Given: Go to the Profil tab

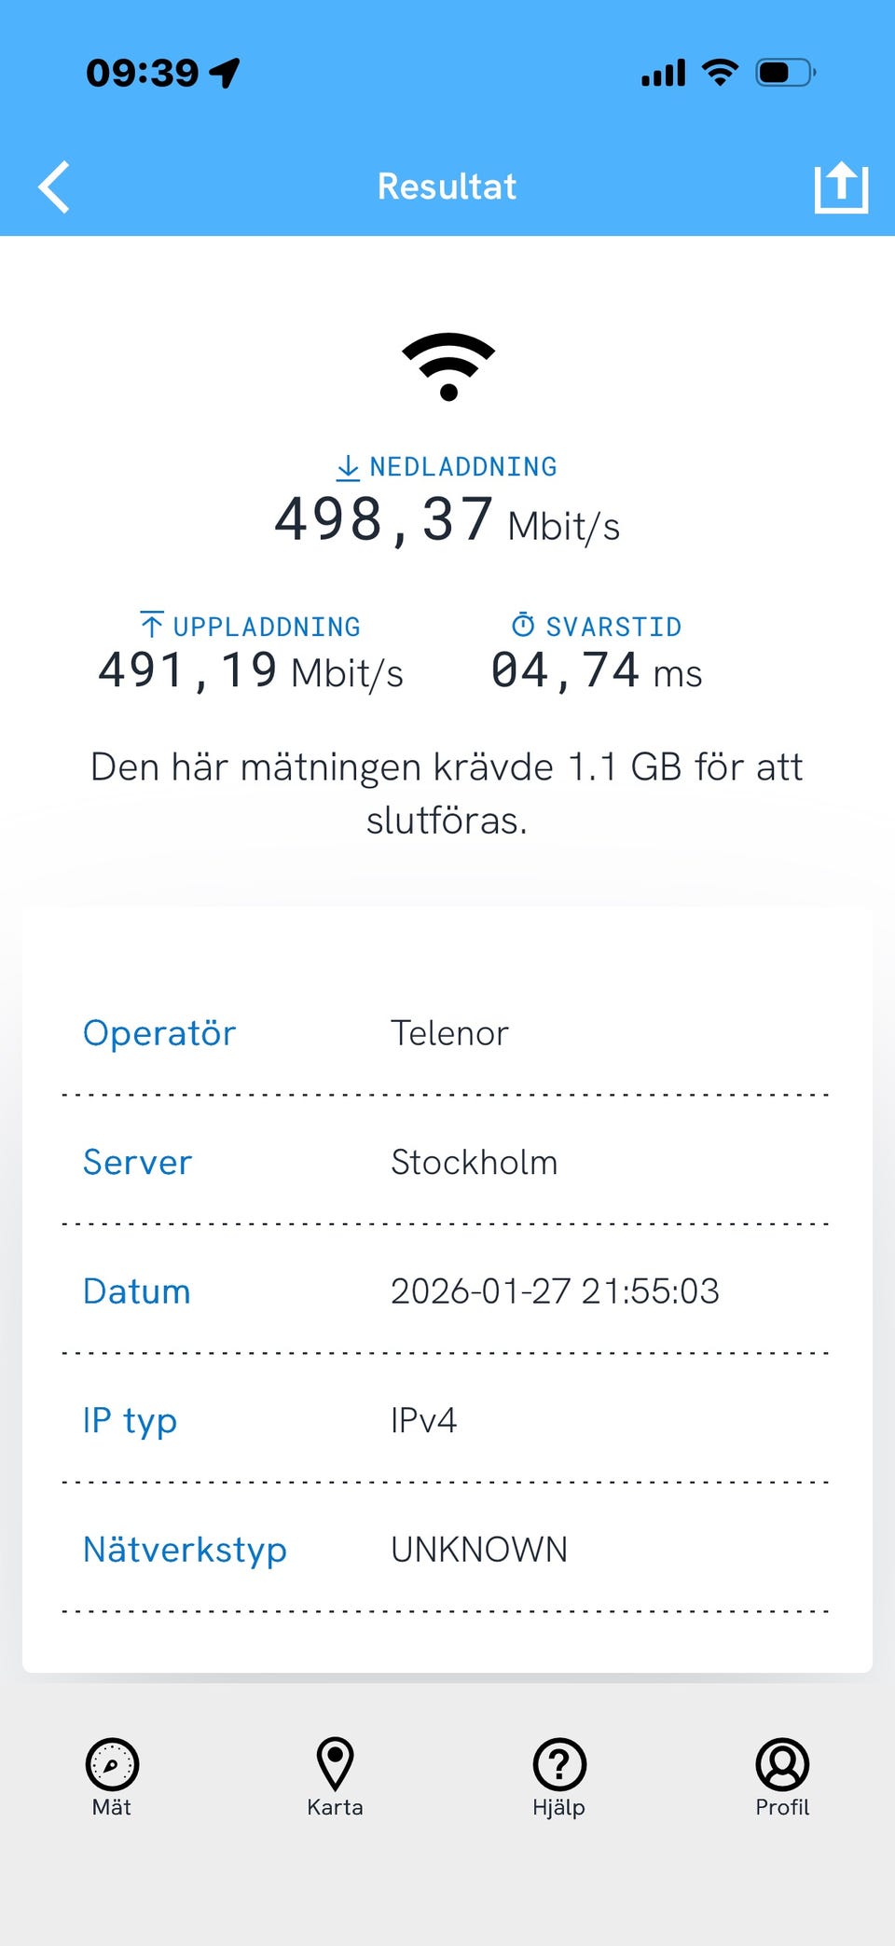Looking at the screenshot, I should [x=782, y=1776].
